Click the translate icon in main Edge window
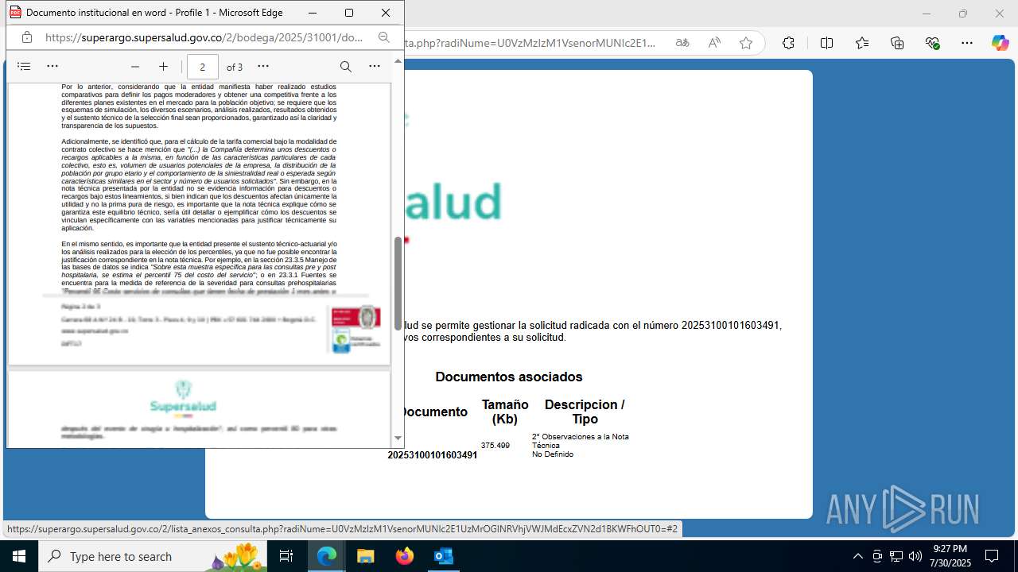1018x572 pixels. 682,43
